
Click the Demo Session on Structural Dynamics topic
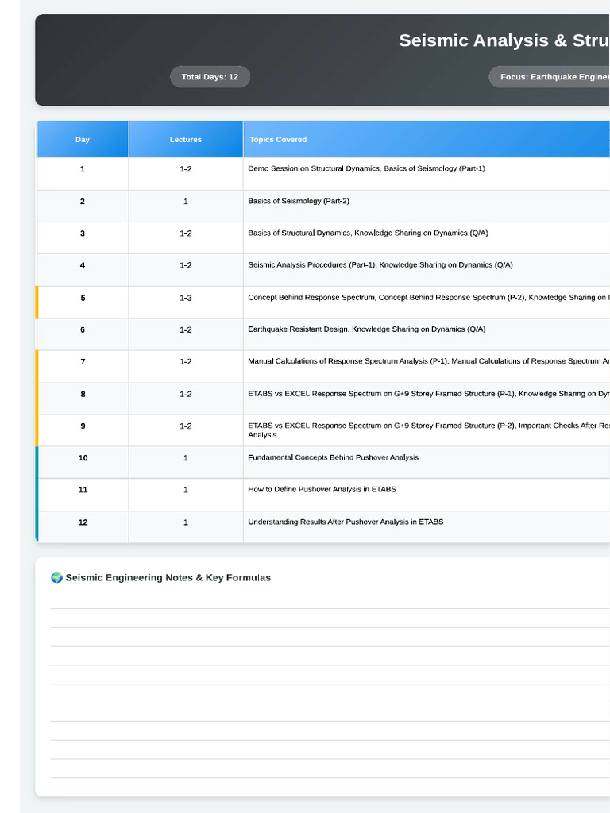tap(366, 168)
